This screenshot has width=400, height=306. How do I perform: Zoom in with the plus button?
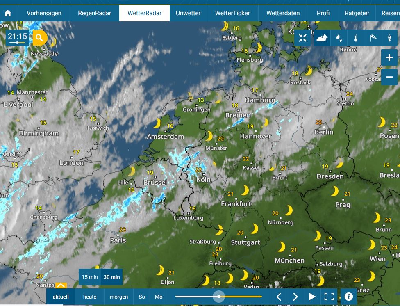389,57
